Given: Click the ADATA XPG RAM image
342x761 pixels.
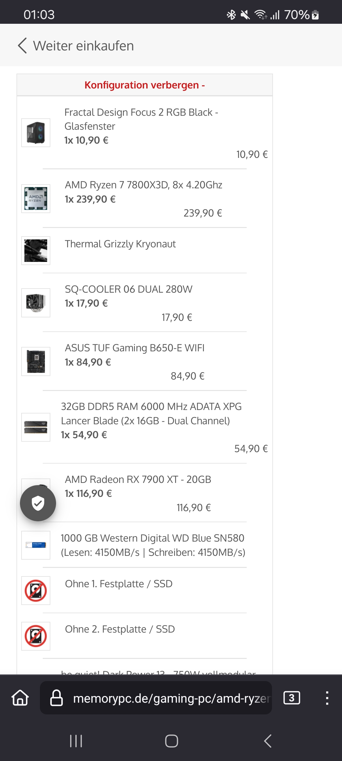Looking at the screenshot, I should [35, 427].
